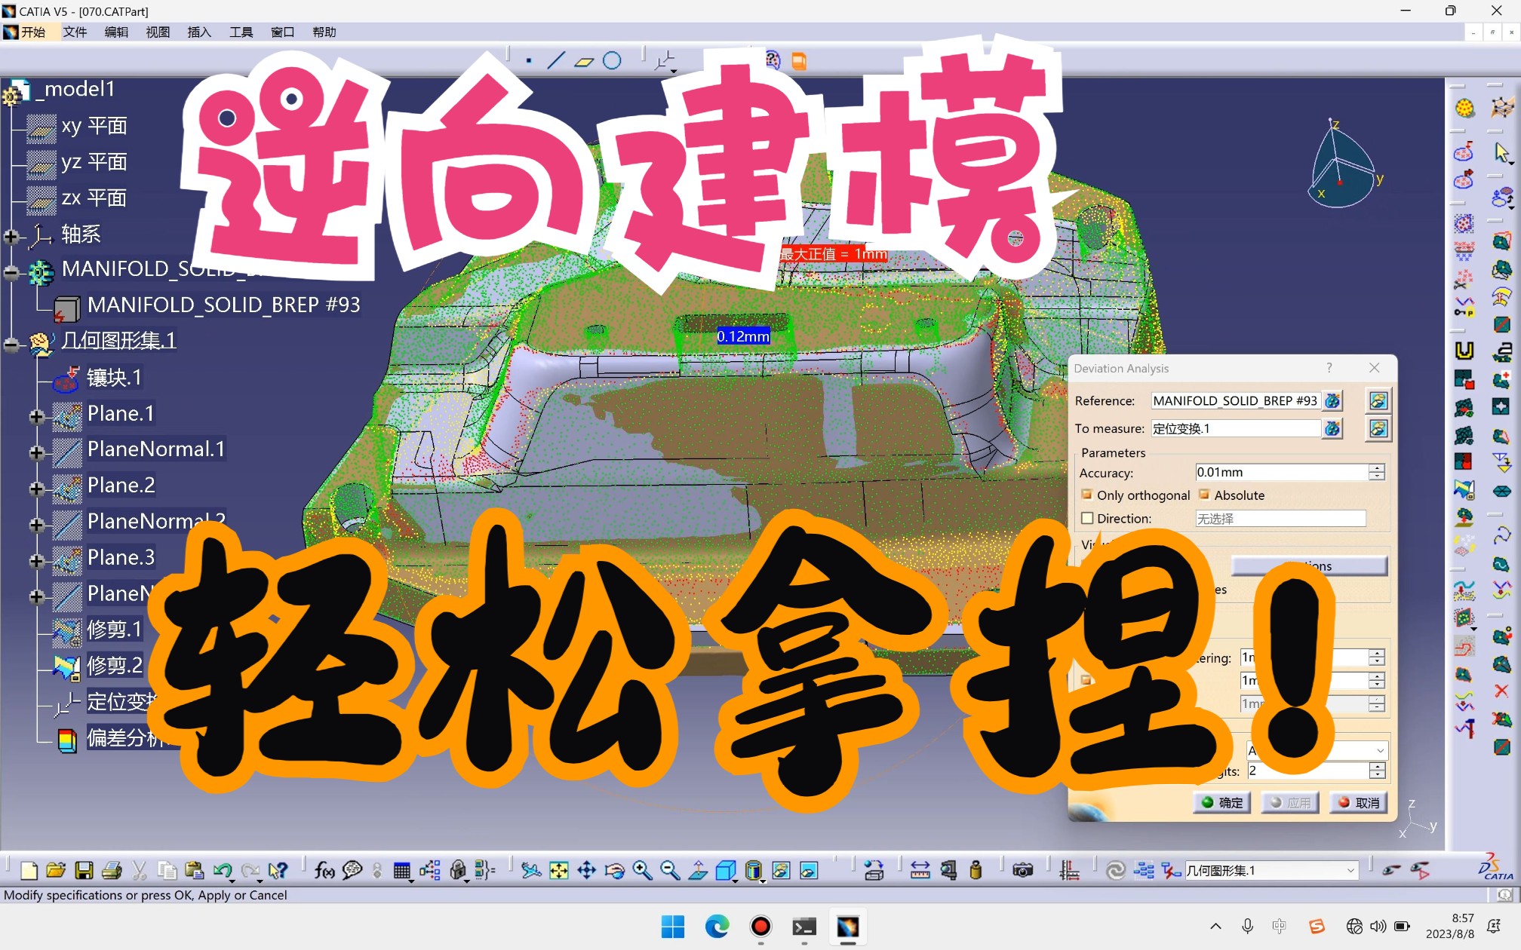Open the 视图 menu
The height and width of the screenshot is (950, 1521).
point(158,32)
